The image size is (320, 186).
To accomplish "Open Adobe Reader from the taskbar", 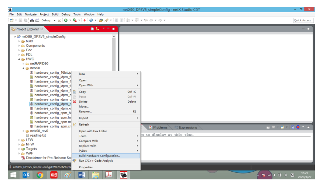I will point(109,175).
